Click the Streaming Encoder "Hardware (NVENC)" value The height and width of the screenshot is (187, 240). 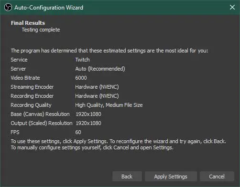[x=97, y=87]
